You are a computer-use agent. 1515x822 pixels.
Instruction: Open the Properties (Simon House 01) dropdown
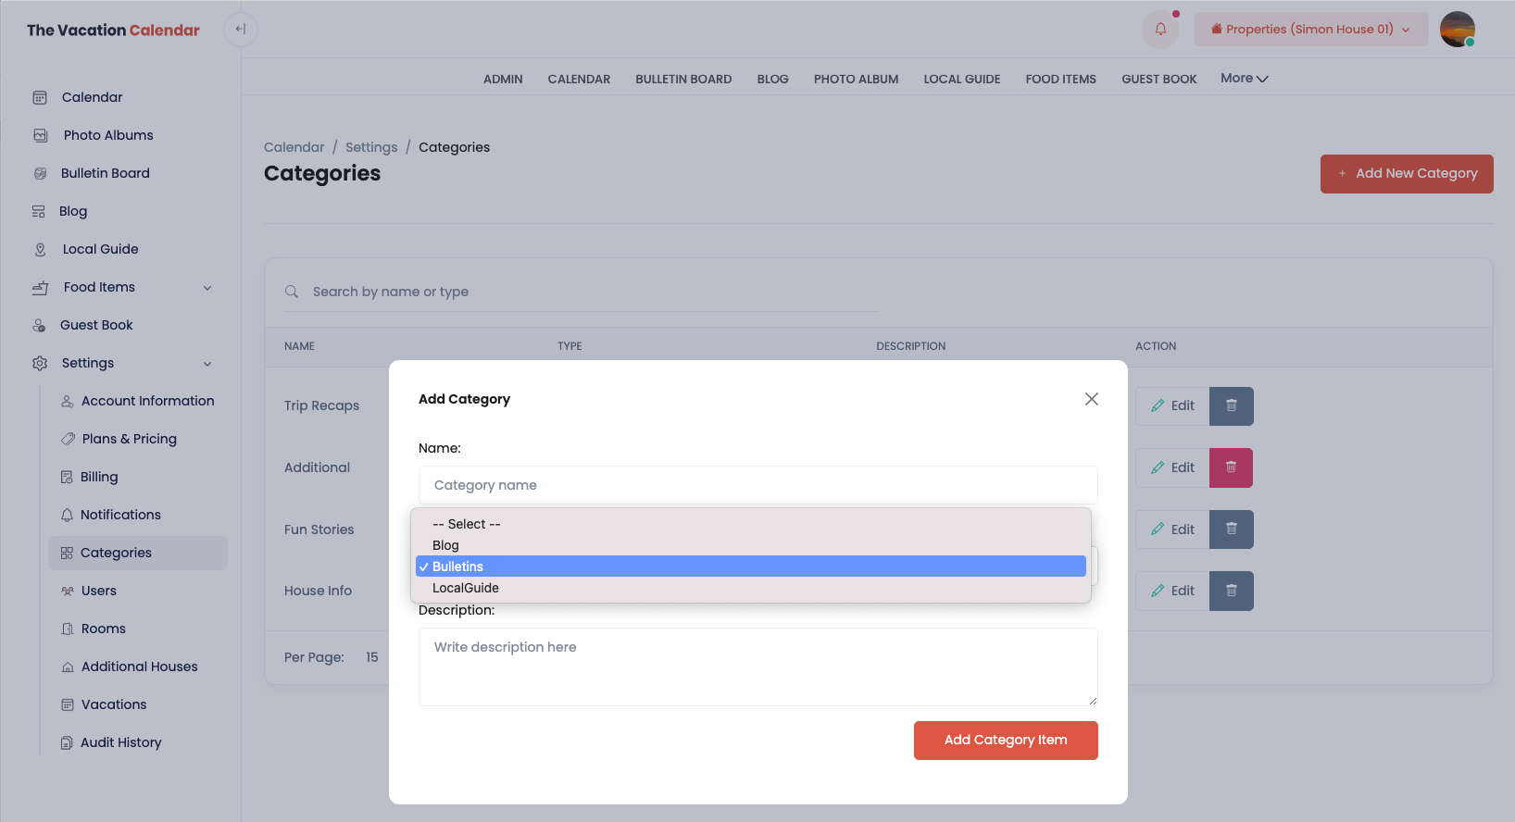coord(1310,30)
